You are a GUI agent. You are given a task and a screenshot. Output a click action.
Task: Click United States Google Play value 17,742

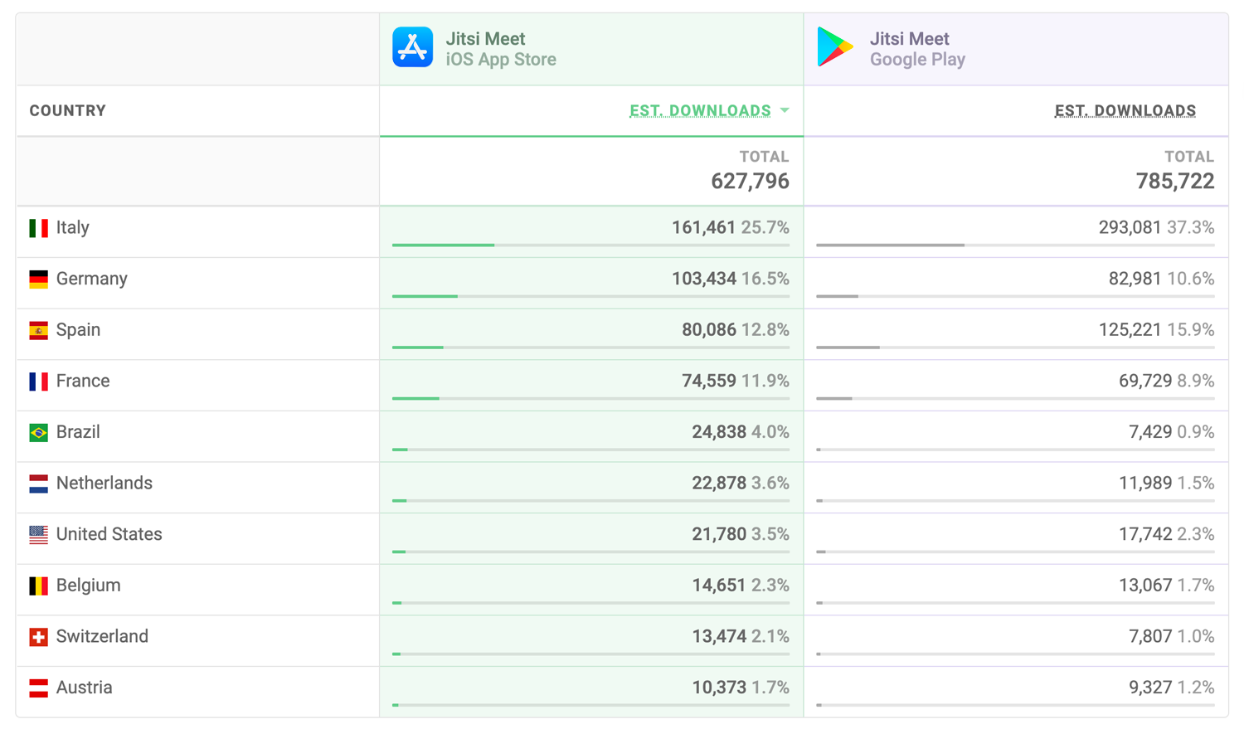(1145, 534)
